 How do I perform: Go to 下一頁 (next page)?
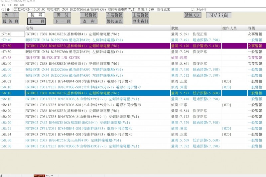coord(62,22)
